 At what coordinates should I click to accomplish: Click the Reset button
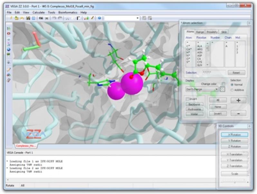click(x=236, y=73)
